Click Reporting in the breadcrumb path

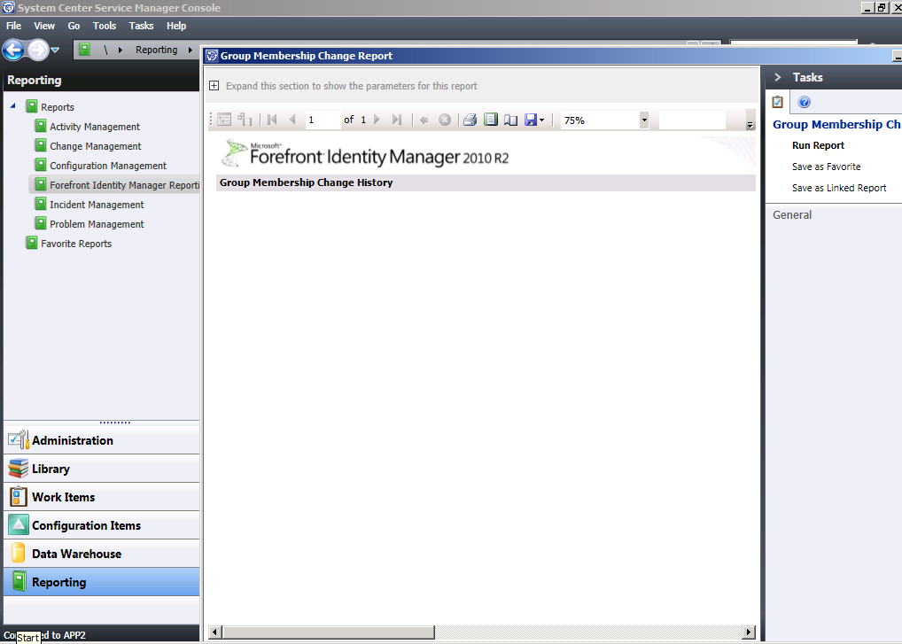click(157, 50)
